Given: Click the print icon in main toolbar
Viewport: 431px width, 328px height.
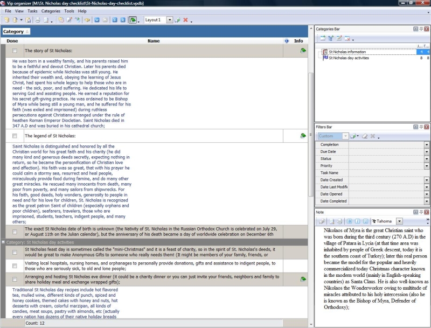Looking at the screenshot, I should [38, 20].
